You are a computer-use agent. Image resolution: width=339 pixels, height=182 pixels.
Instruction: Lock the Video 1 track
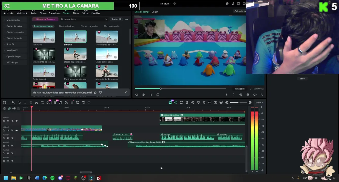tap(4, 130)
